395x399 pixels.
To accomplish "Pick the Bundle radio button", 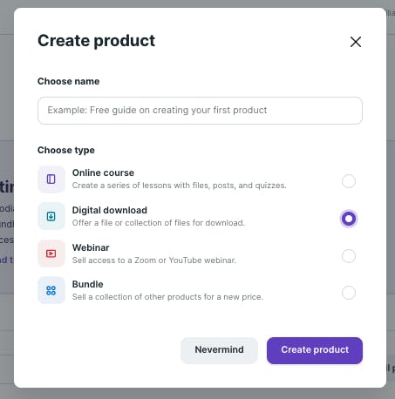I will point(349,293).
